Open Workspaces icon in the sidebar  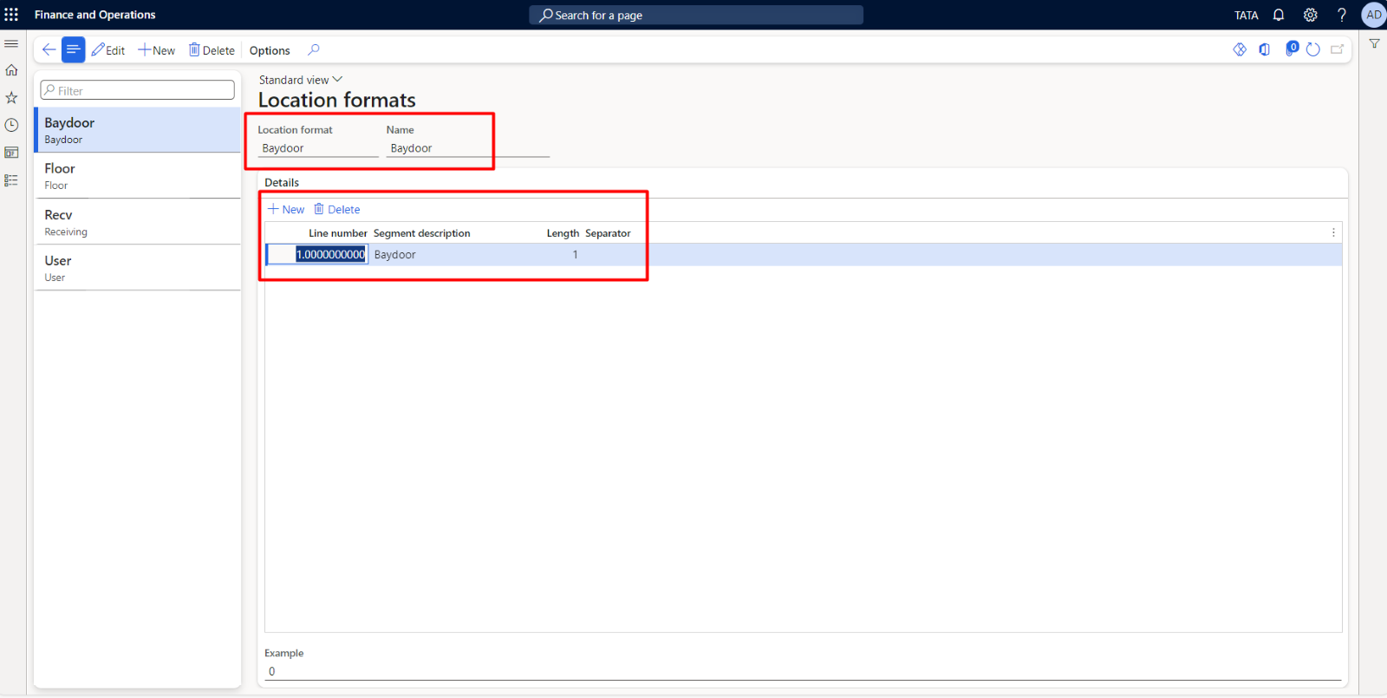pos(11,153)
